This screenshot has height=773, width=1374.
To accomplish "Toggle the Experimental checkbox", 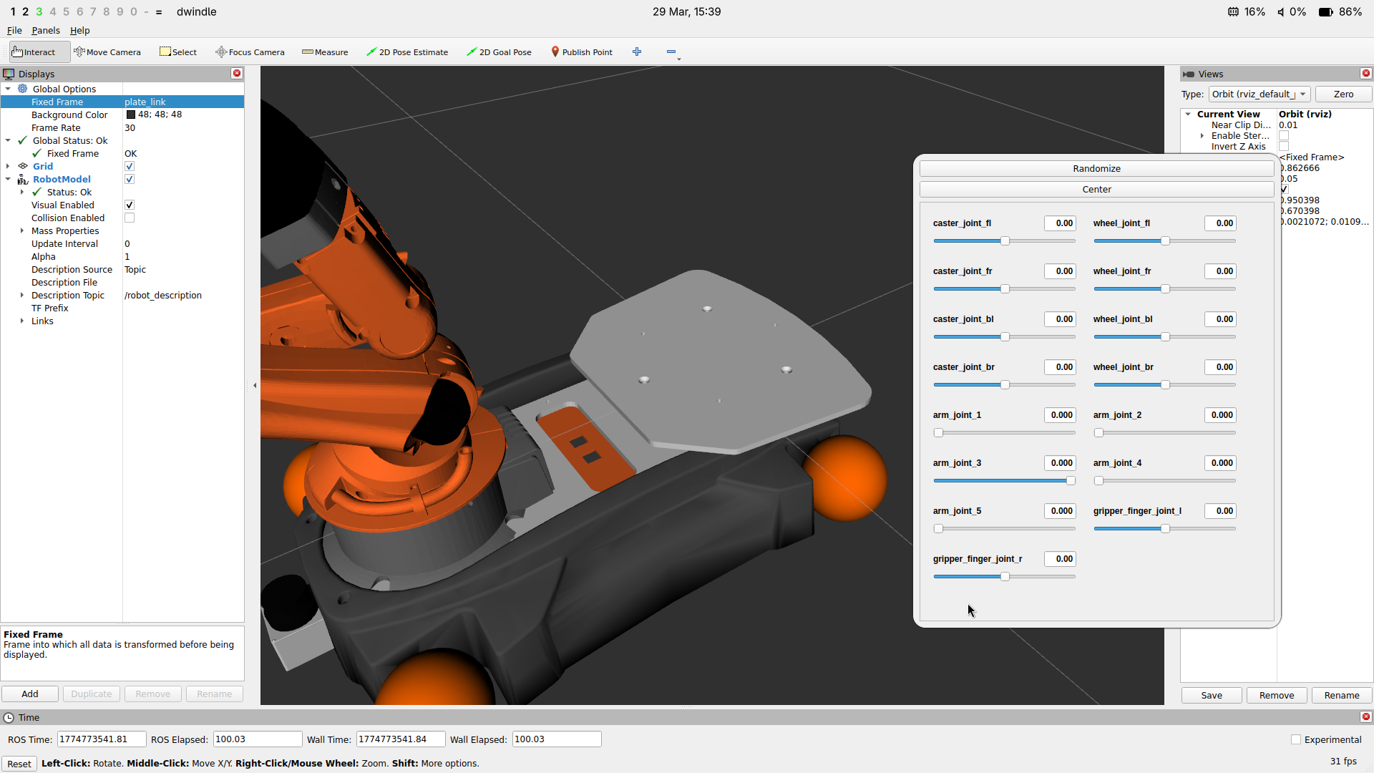I will click(1295, 739).
